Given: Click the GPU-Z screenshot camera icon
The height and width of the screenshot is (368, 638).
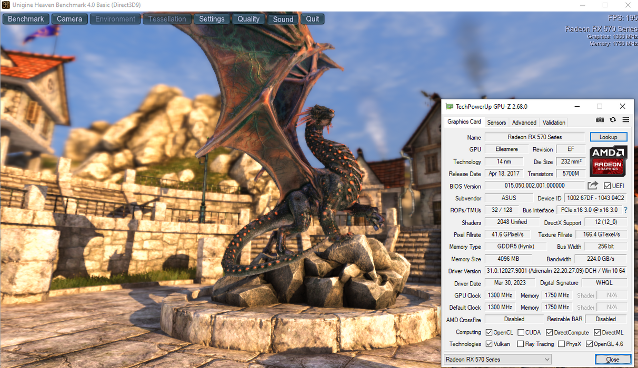Looking at the screenshot, I should (600, 120).
